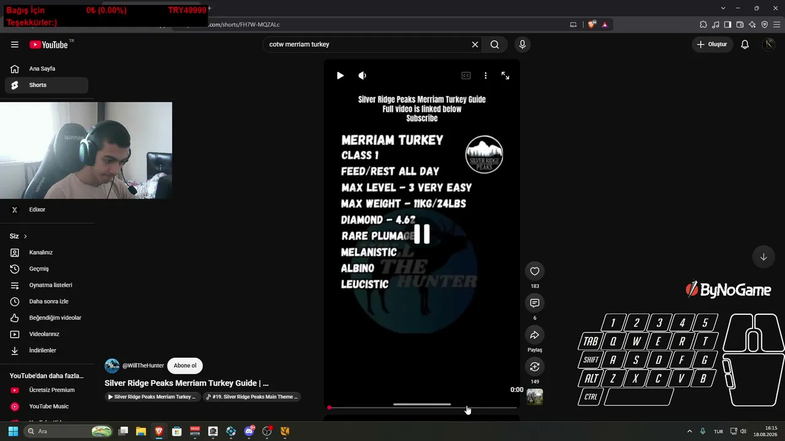Open OBS Studio from the taskbar
Viewport: 785px width, 441px height.
tap(267, 431)
